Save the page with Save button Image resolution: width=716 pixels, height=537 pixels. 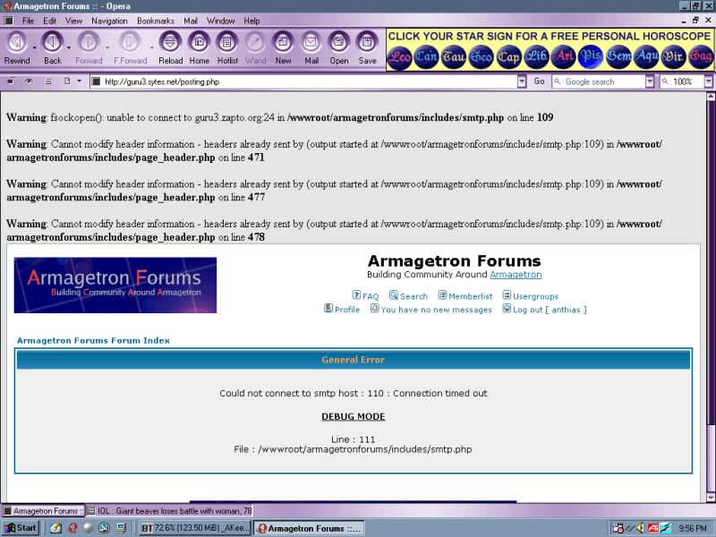pyautogui.click(x=367, y=47)
